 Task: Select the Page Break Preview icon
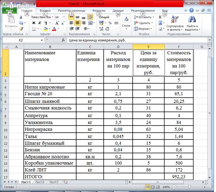click(x=158, y=187)
